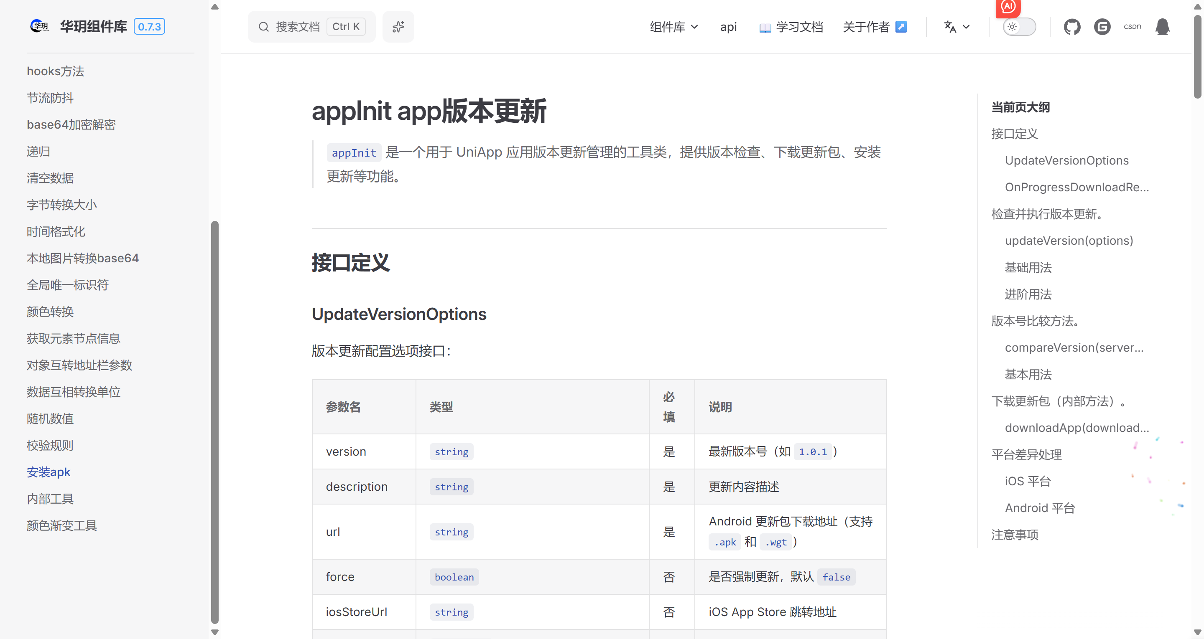
Task: Click the page vertical scrollbar thumb
Action: point(1197,56)
